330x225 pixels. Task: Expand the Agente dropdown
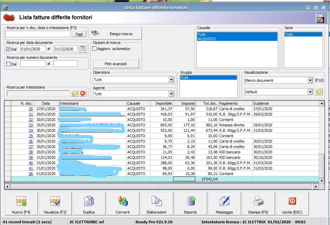click(x=171, y=94)
